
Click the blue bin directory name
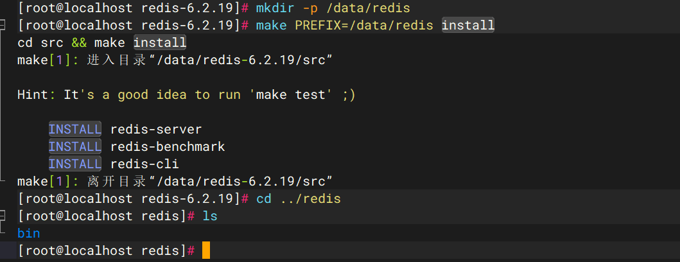click(x=28, y=233)
